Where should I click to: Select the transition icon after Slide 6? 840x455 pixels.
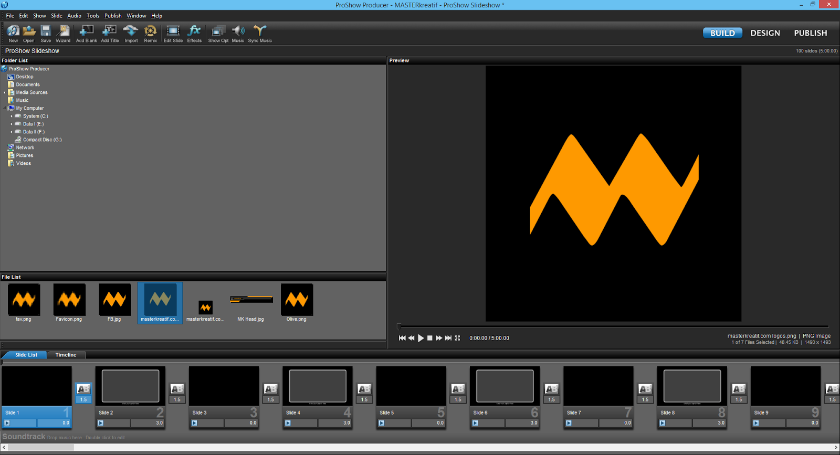point(551,389)
